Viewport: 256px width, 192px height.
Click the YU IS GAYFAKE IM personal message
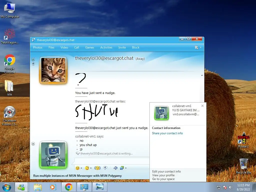tap(186, 110)
